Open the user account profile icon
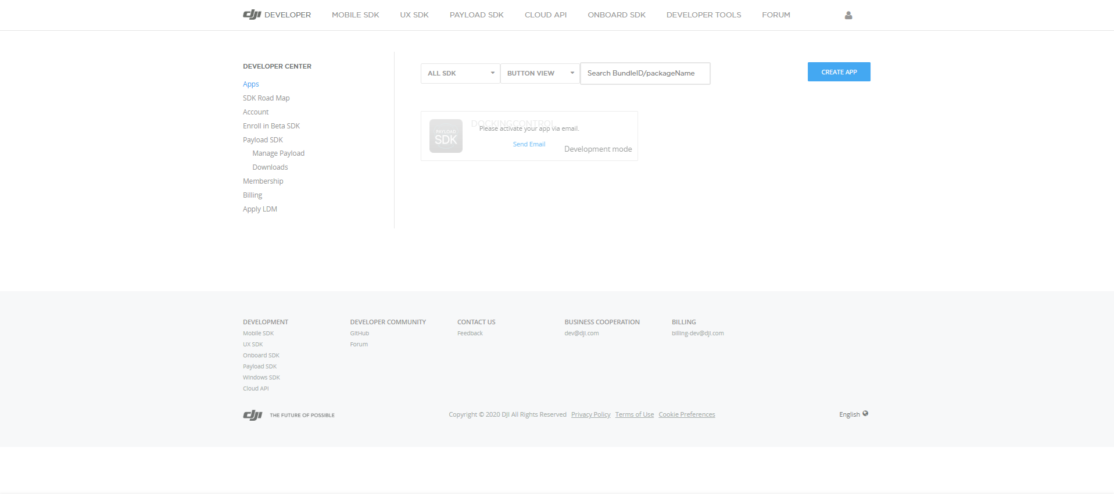The height and width of the screenshot is (494, 1114). coord(848,16)
